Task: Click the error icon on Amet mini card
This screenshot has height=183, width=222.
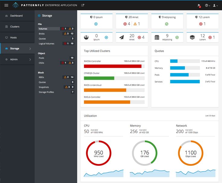Action: coord(139,37)
